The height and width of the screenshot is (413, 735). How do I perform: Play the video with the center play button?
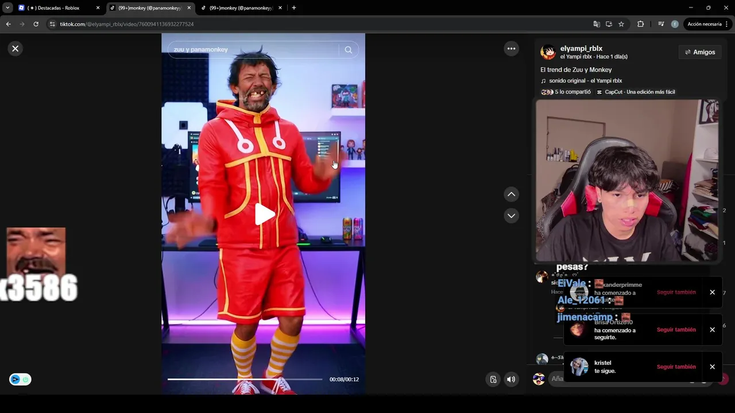264,215
